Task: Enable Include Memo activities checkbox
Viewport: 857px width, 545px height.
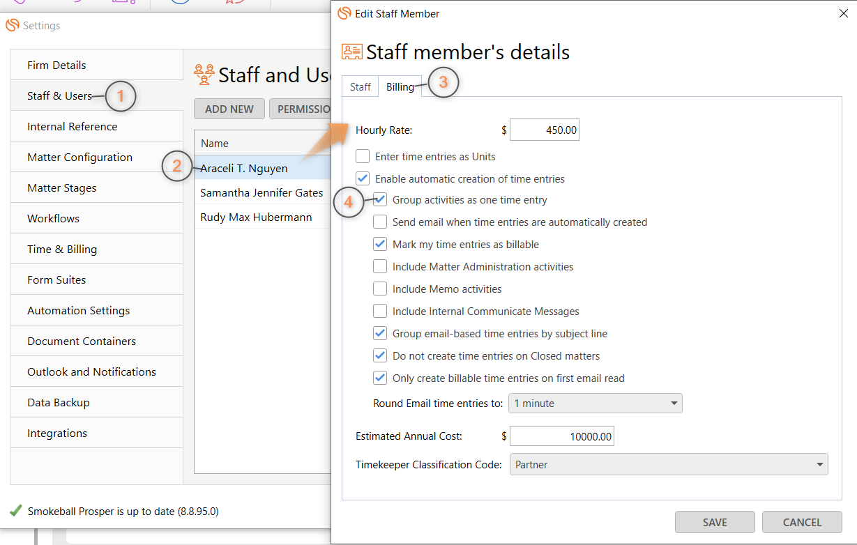Action: point(380,289)
